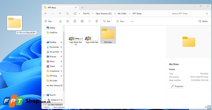
Task: Open Mr Chiến folder in sidebar
Action: [52, 81]
